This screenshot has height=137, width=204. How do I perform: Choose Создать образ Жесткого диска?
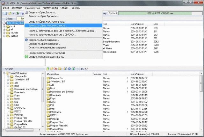(x=63, y=22)
